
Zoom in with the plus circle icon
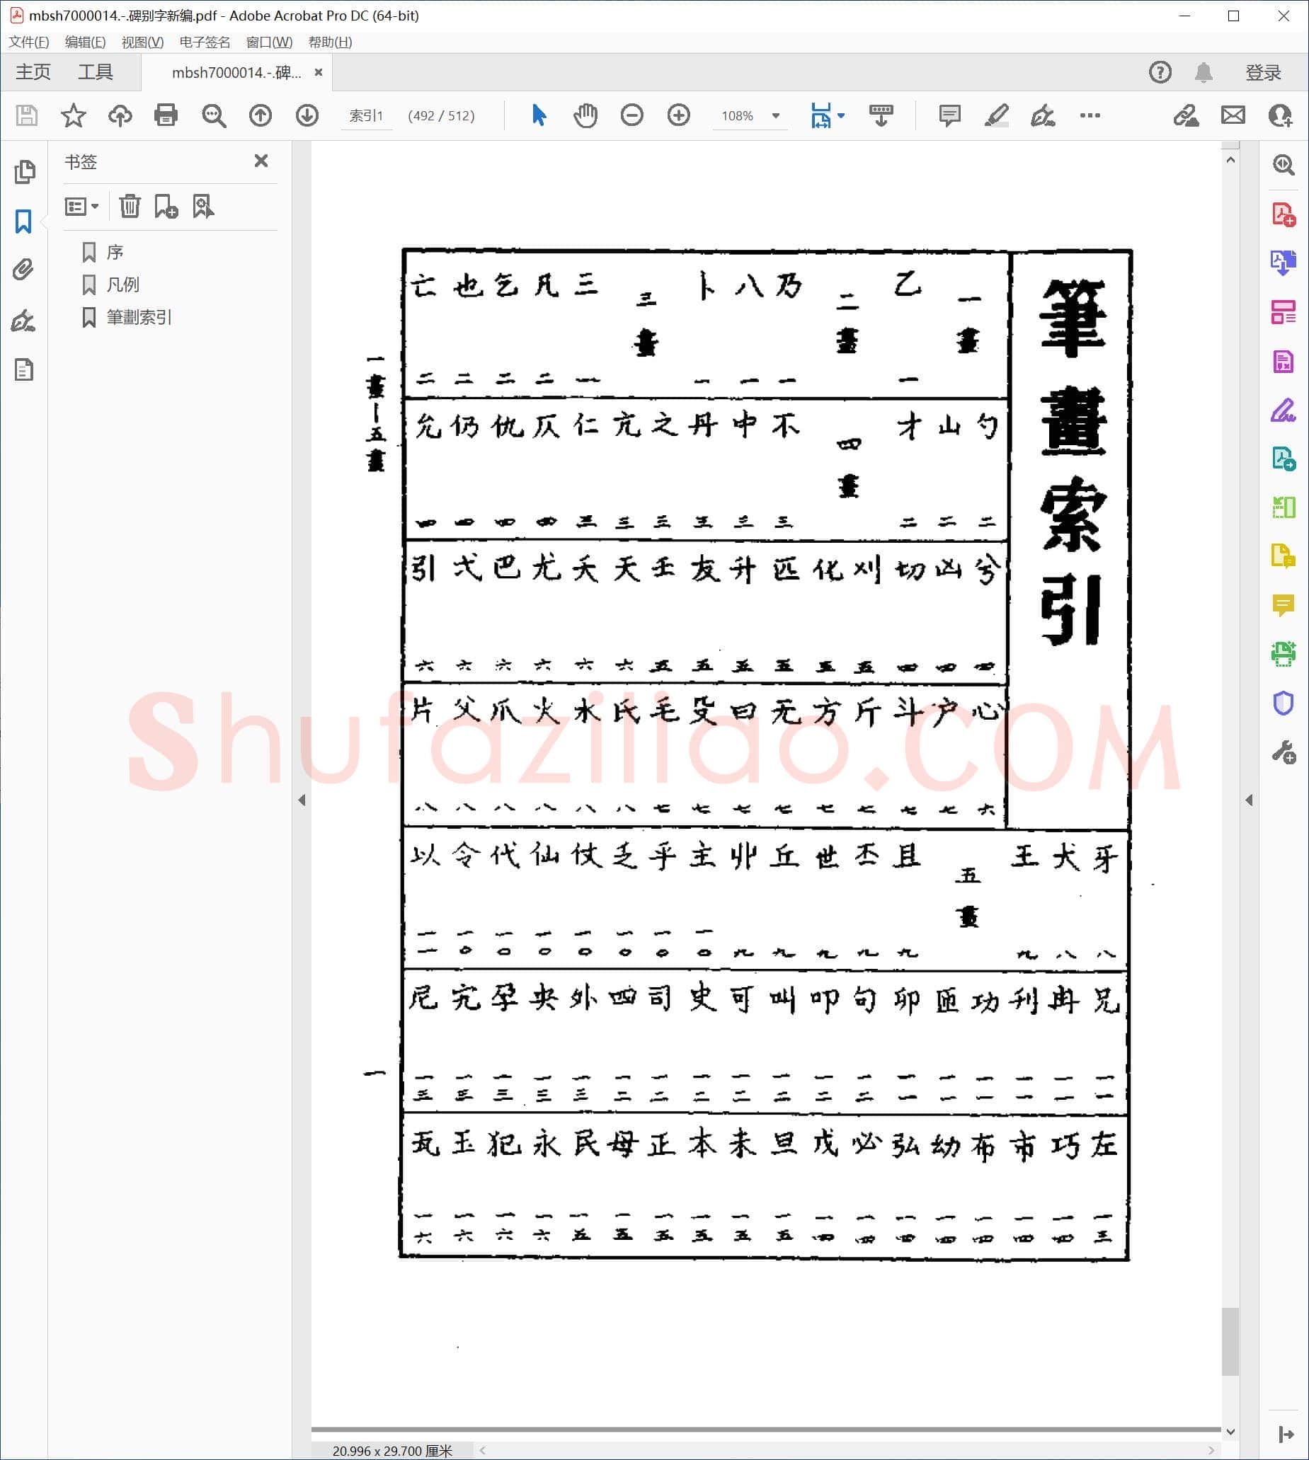pyautogui.click(x=679, y=115)
